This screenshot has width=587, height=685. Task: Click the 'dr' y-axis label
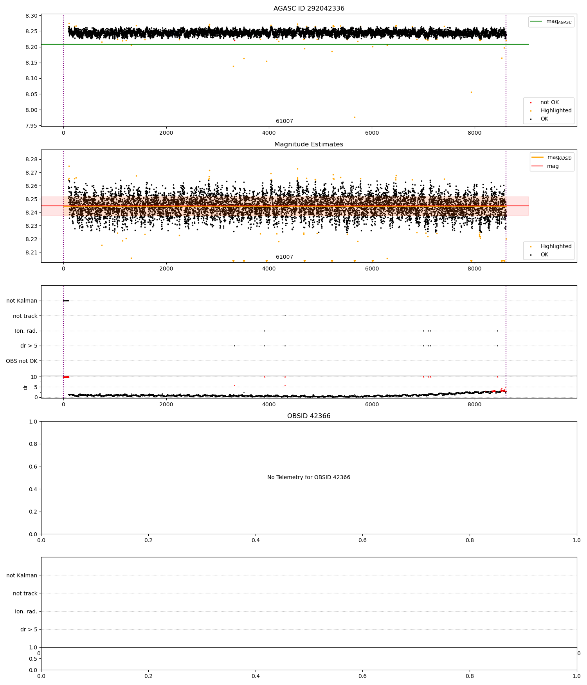[x=25, y=387]
